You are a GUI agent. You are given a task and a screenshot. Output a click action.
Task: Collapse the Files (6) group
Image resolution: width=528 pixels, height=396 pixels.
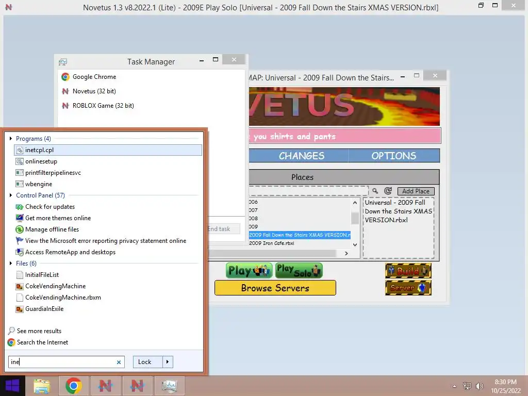click(x=11, y=263)
